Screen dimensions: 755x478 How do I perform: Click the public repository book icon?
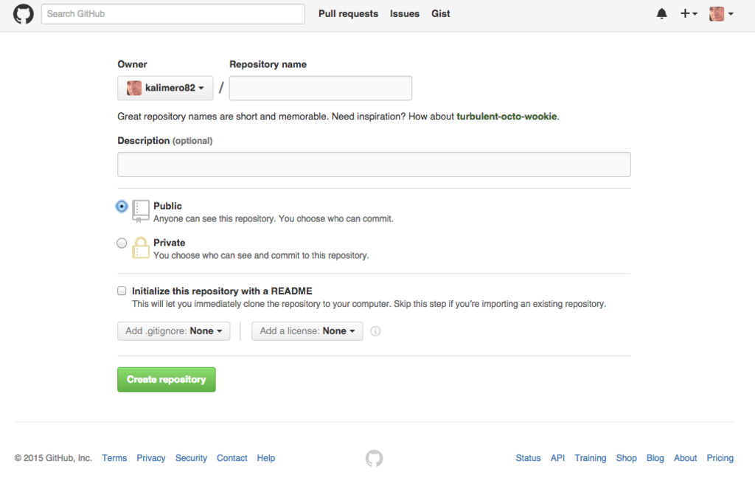click(x=141, y=211)
